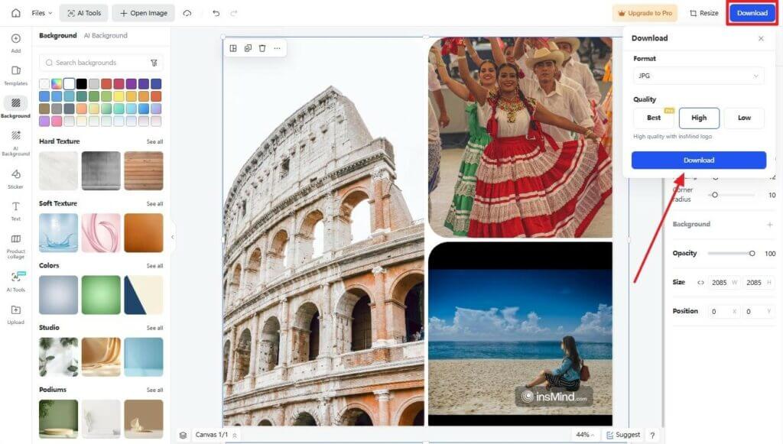Switch download quality to Low
Viewport: 783px width, 444px height.
click(744, 118)
